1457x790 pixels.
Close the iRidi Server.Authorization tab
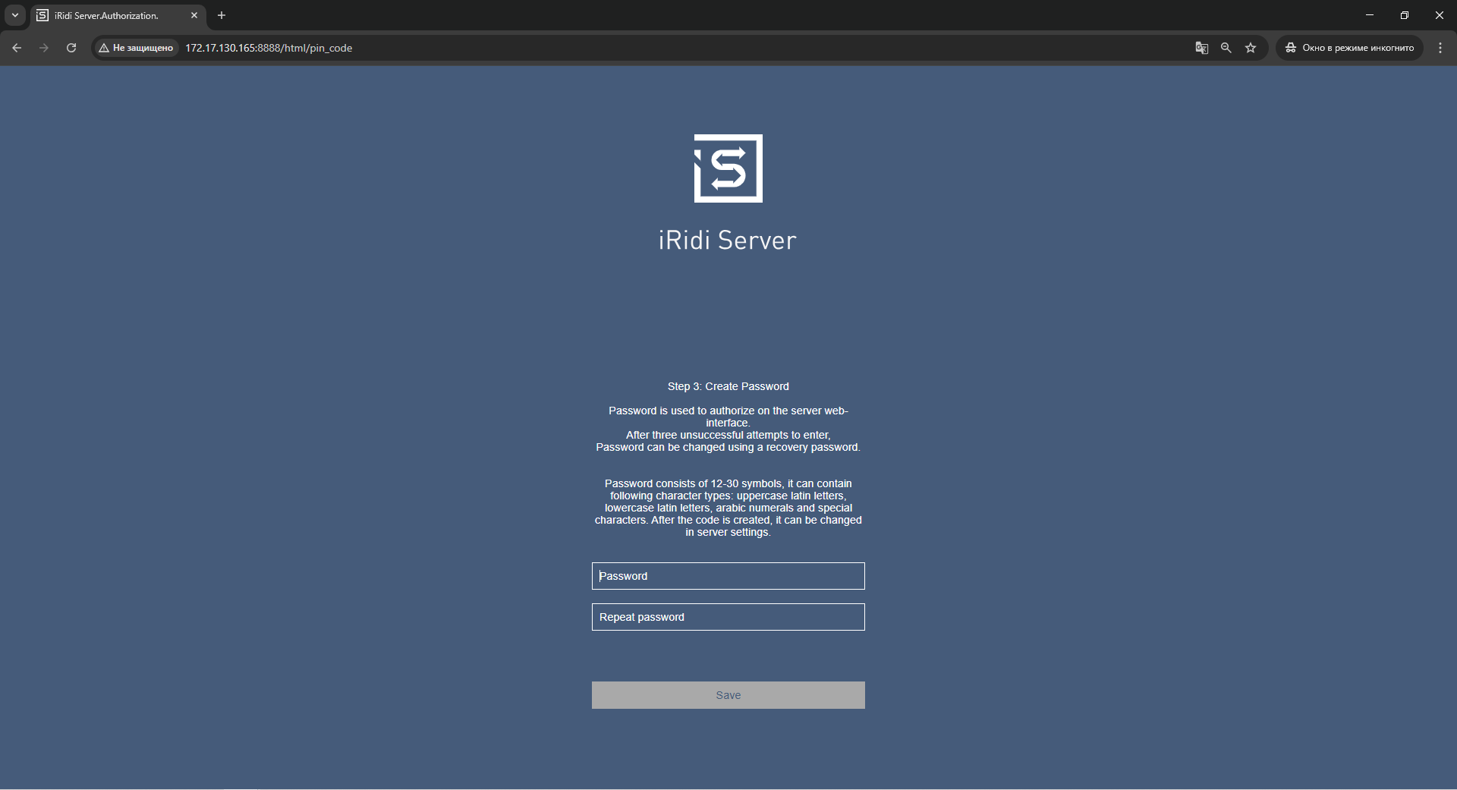(x=194, y=15)
